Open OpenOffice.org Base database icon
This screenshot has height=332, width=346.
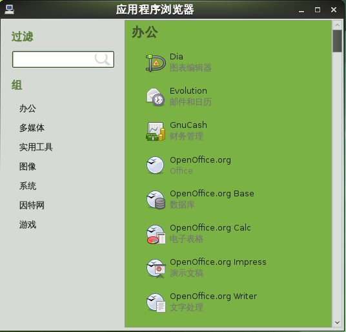pyautogui.click(x=156, y=200)
